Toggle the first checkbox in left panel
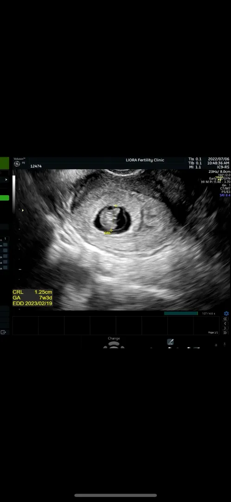 [6, 245]
